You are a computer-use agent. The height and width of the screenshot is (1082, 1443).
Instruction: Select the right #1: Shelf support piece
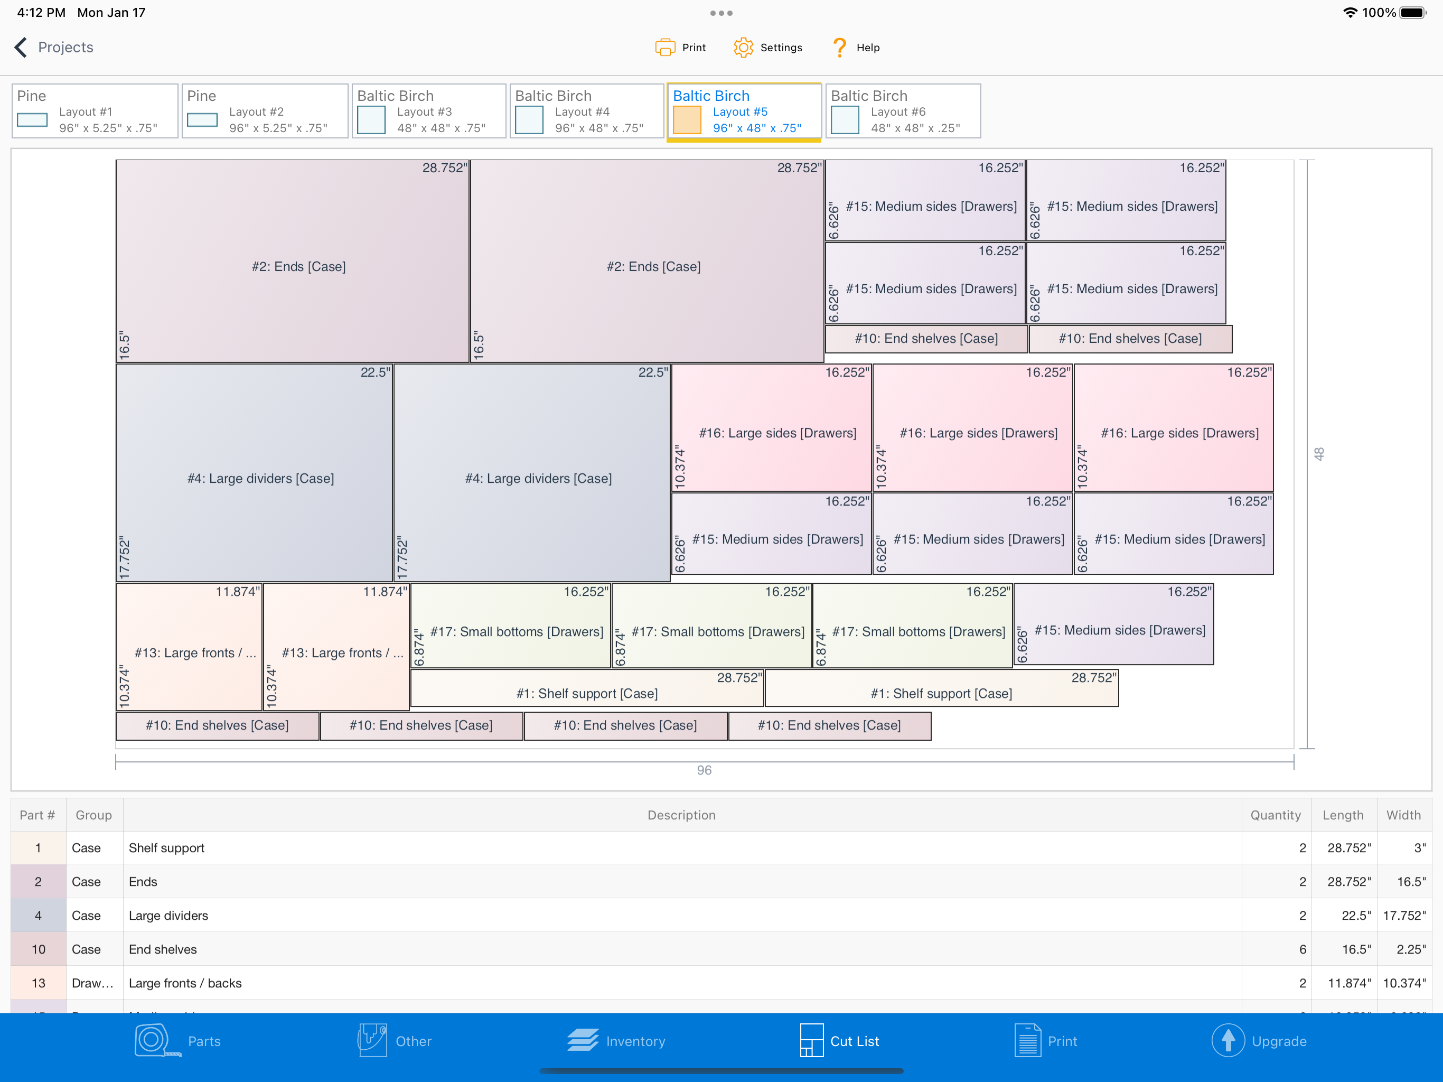(941, 688)
